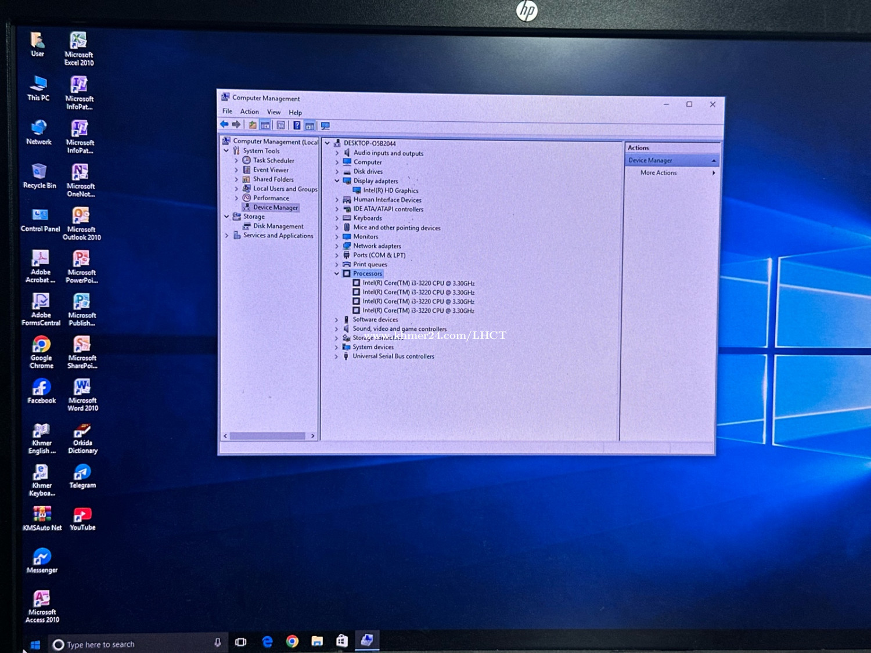Open File Explorer from the taskbar
Screen dimensions: 871x653
point(317,641)
